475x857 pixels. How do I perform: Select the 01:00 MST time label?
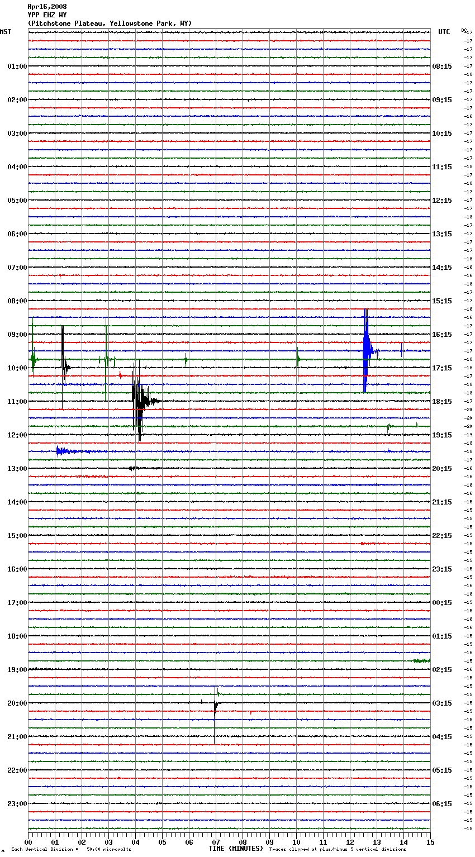click(17, 66)
